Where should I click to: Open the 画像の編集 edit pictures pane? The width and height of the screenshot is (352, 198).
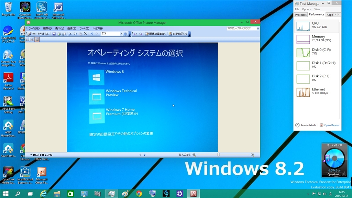(156, 34)
